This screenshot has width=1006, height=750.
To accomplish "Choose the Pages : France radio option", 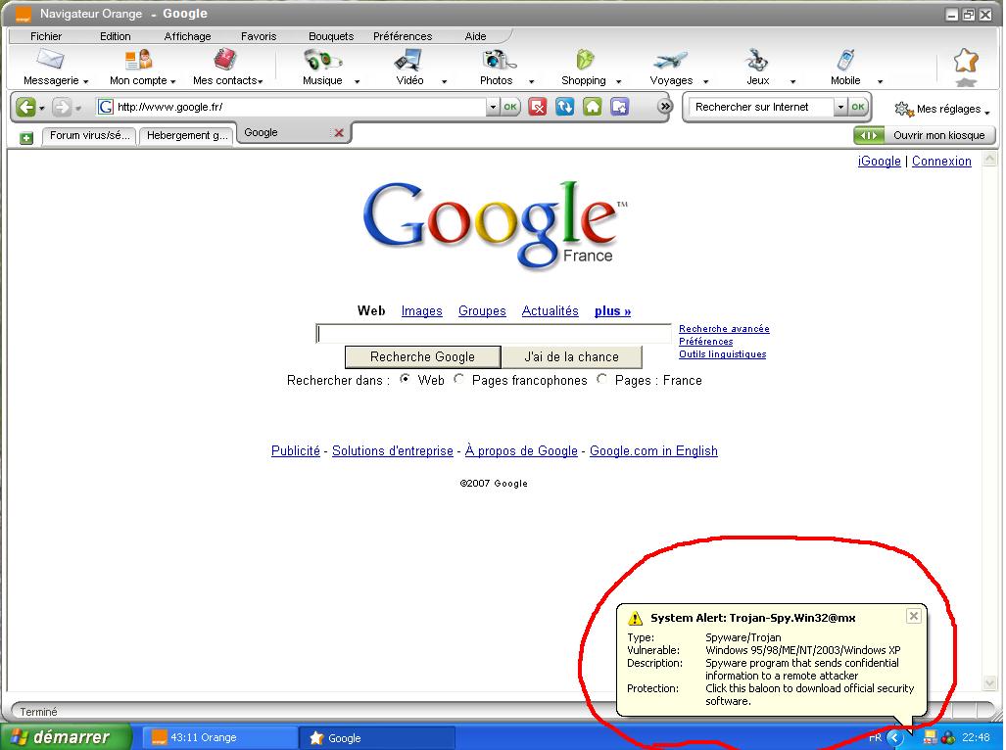I will 601,380.
